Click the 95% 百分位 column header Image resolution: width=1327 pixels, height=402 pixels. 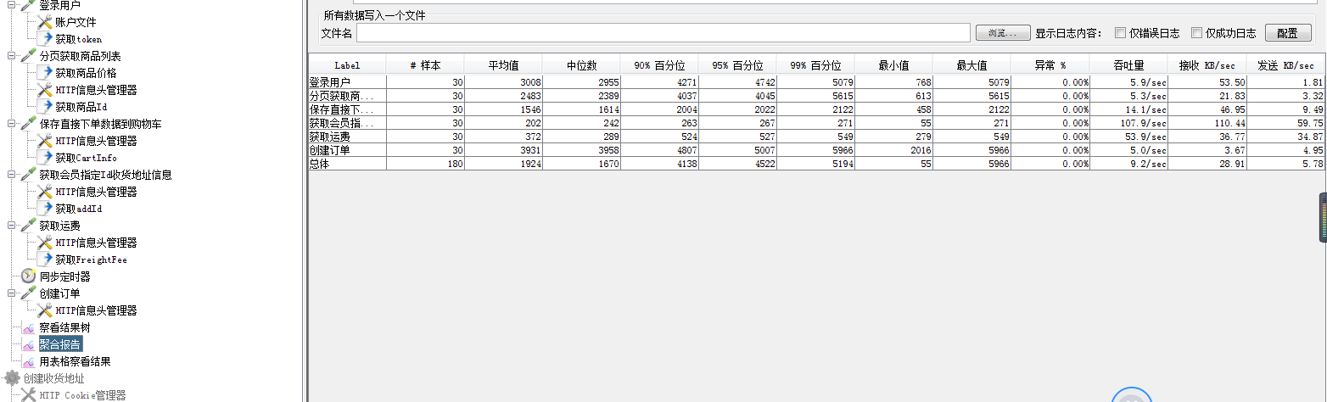(737, 65)
